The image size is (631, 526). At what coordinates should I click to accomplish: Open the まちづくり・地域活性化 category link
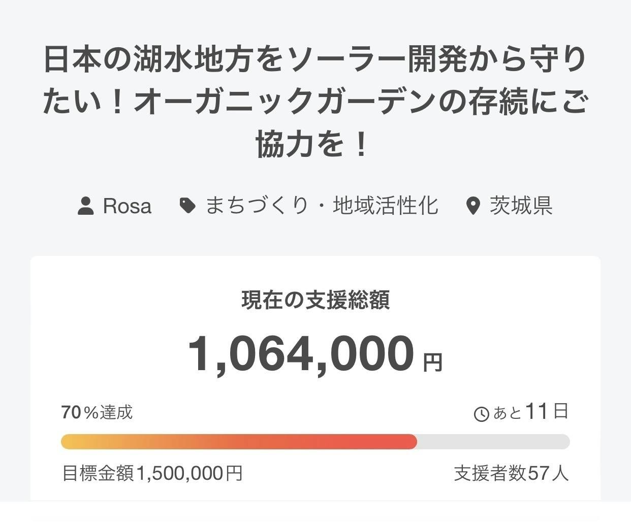point(322,206)
